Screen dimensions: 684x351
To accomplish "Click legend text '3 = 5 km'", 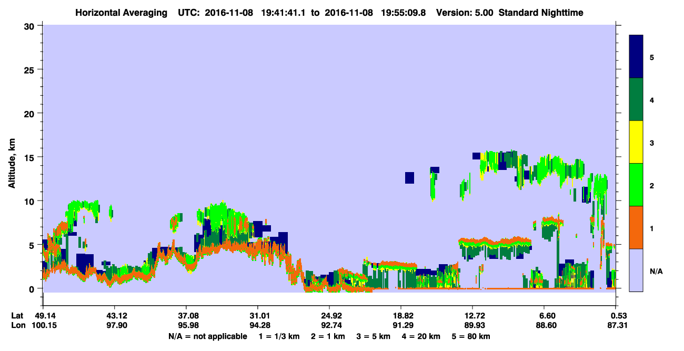I will click(x=374, y=336).
